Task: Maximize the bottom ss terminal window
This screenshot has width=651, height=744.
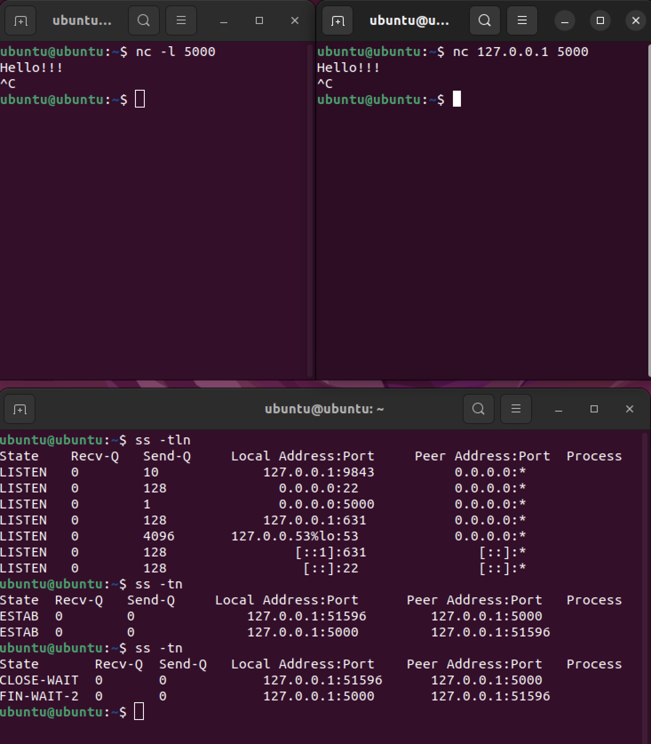Action: tap(594, 409)
